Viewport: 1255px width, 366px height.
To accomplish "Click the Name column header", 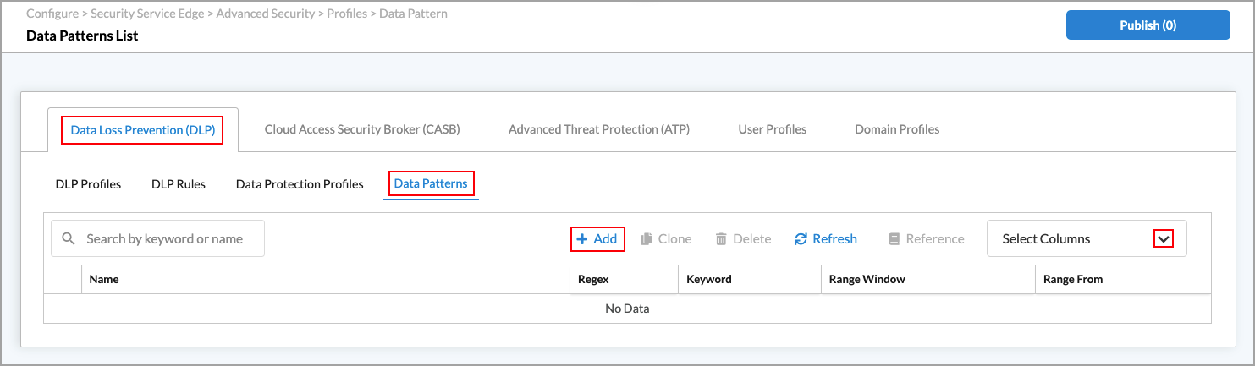I will pos(104,279).
